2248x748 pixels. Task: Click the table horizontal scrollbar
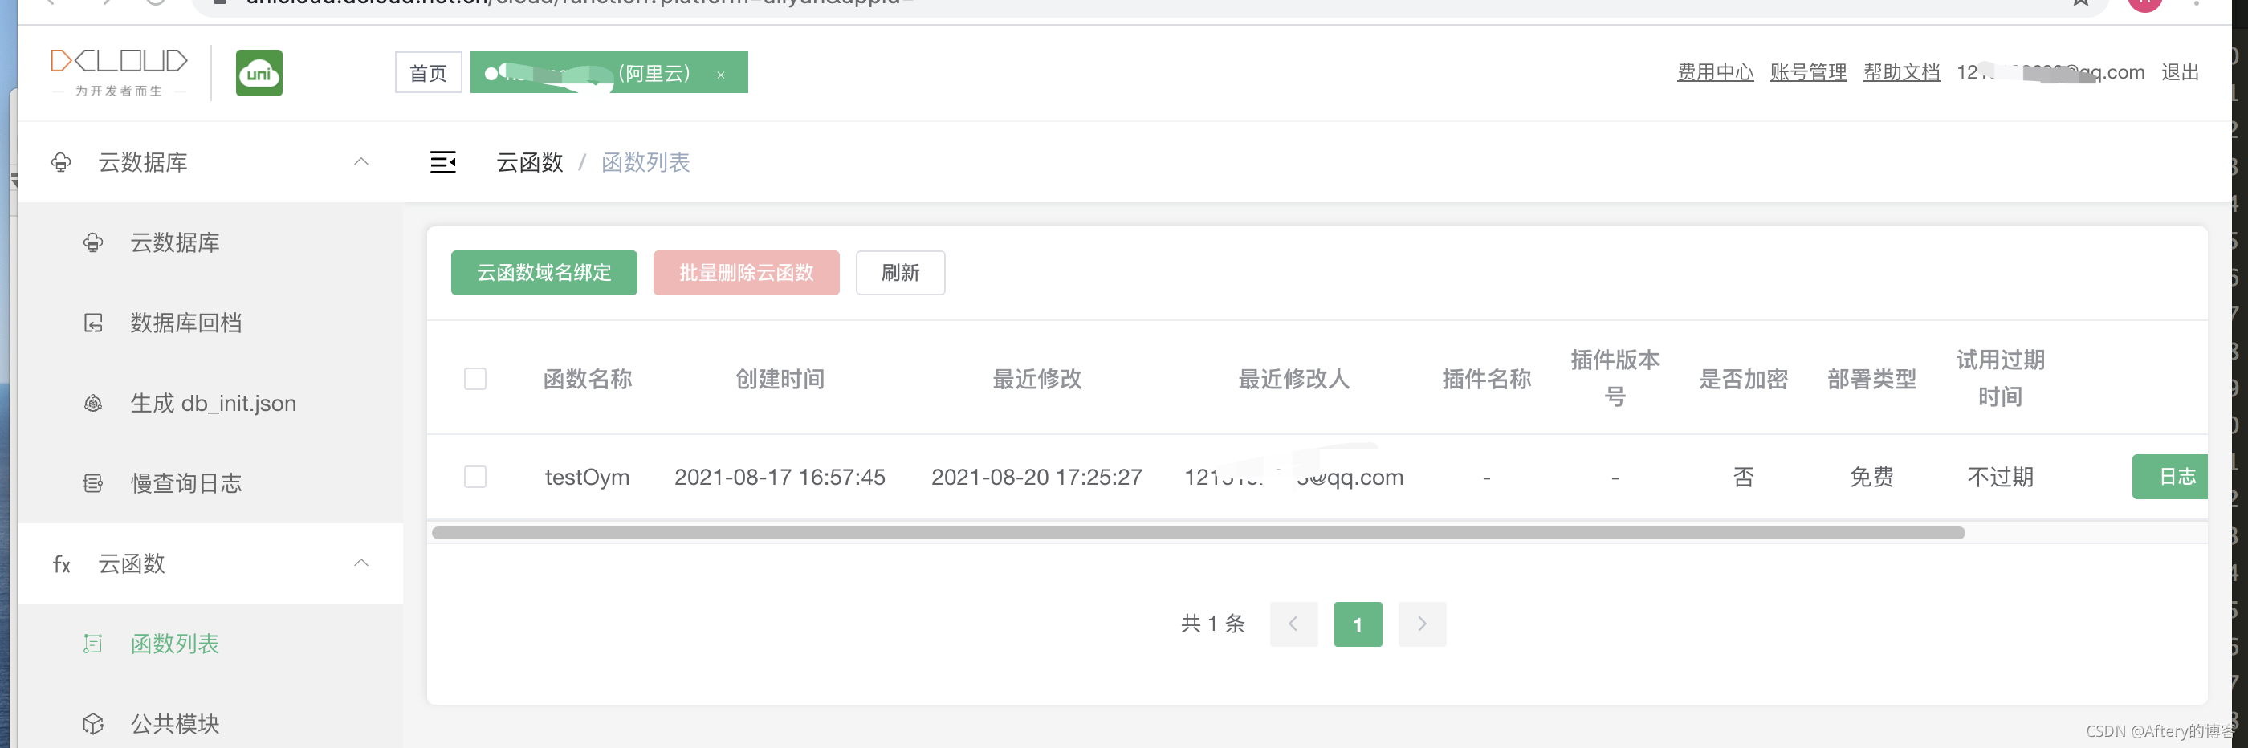pos(1198,532)
